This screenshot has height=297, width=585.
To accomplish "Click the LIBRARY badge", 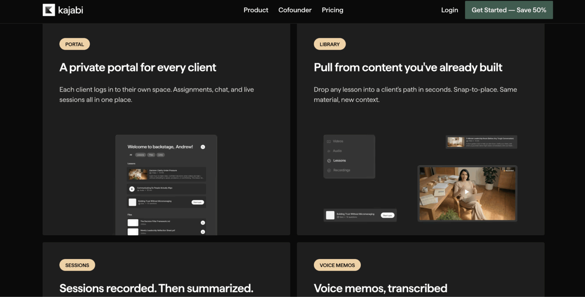I will tap(330, 44).
